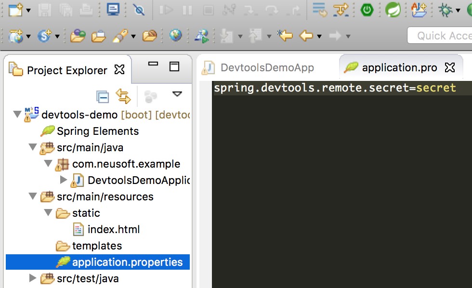Open the Search flashlight dropdown arrow
The height and width of the screenshot is (288, 472).
point(133,37)
